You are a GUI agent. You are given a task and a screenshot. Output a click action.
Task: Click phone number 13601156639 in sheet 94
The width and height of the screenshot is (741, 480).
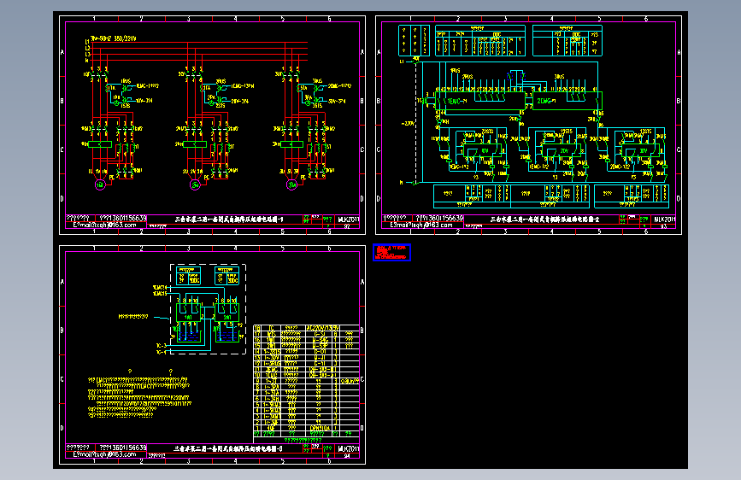(126, 448)
